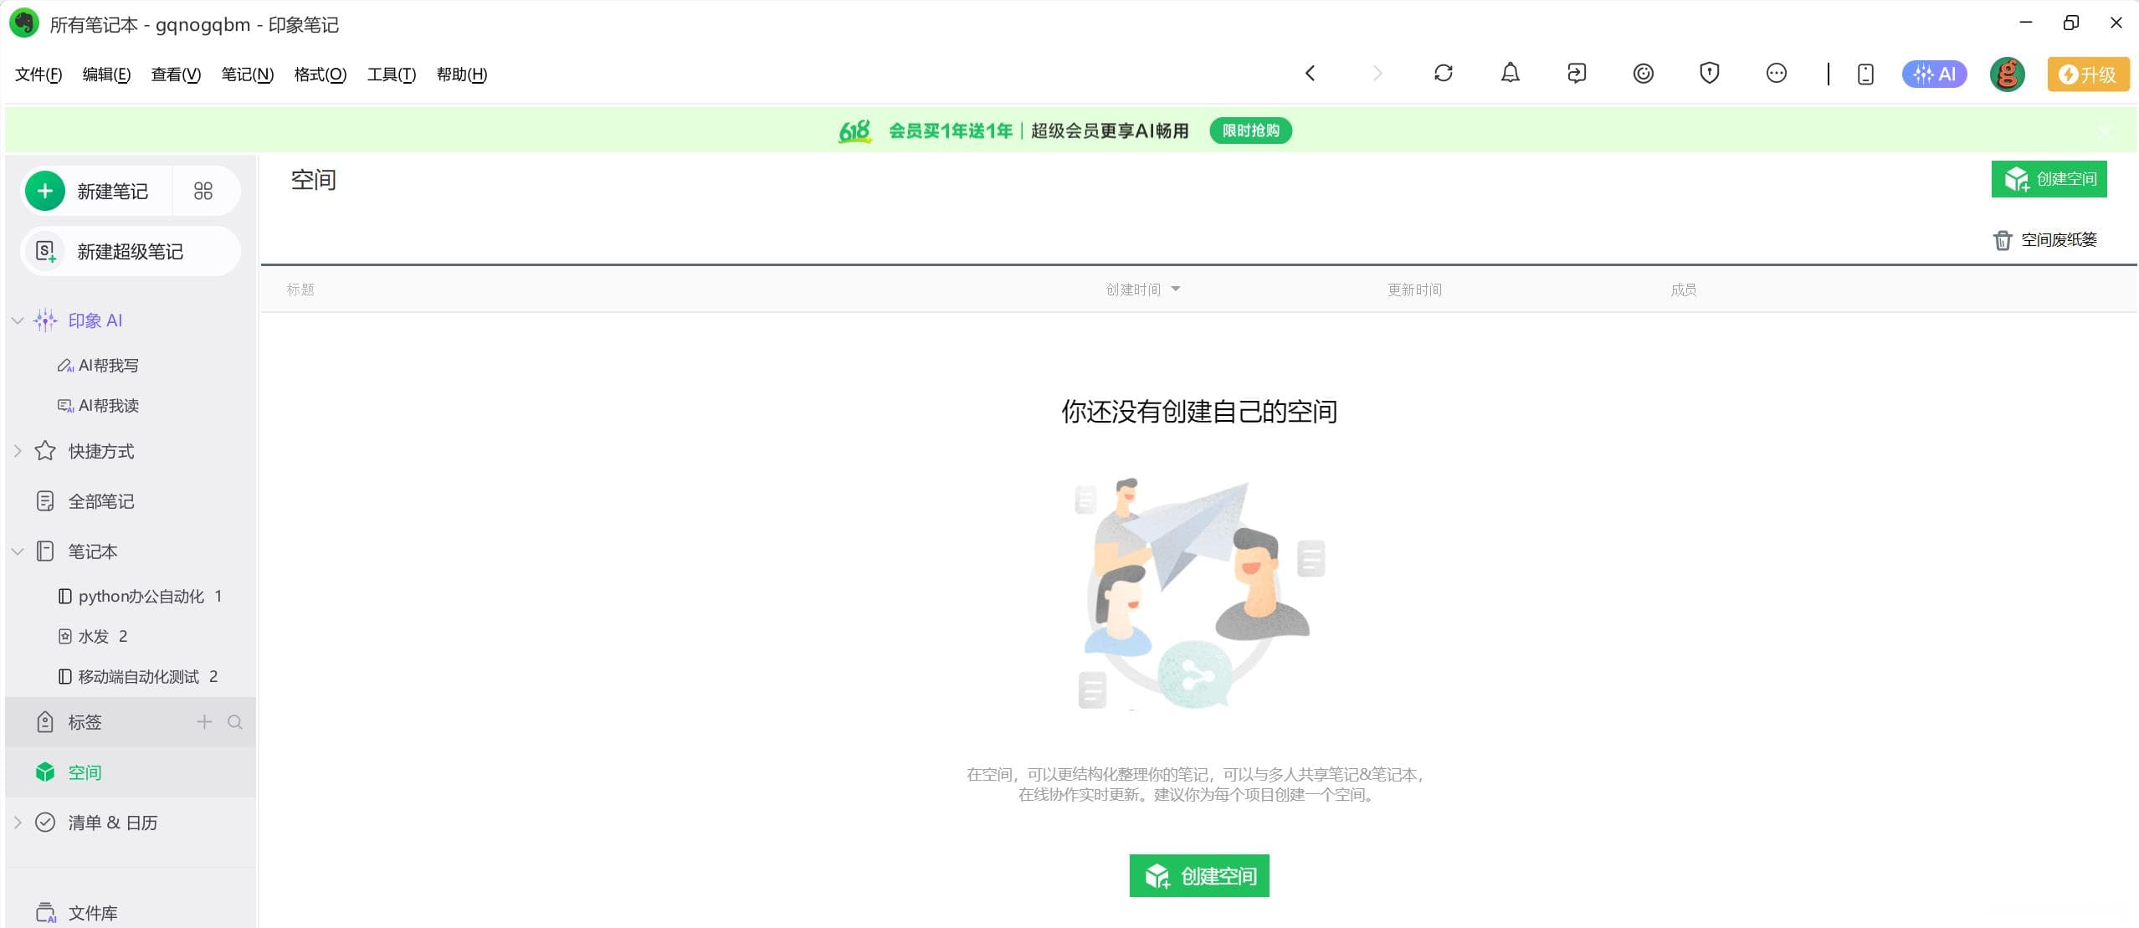The width and height of the screenshot is (2139, 928).
Task: Open the 帮助(H) menu
Action: 462,74
